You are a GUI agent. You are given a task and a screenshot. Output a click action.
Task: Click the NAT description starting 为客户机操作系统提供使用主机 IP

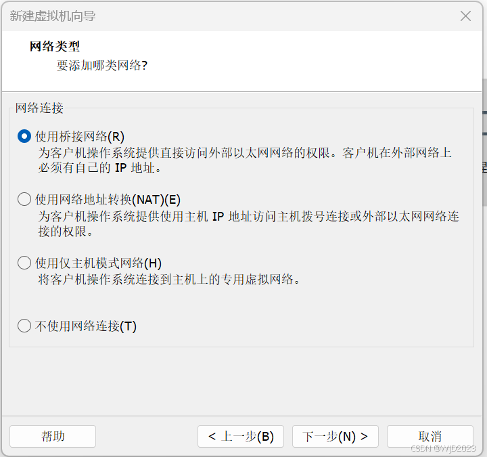pos(248,224)
